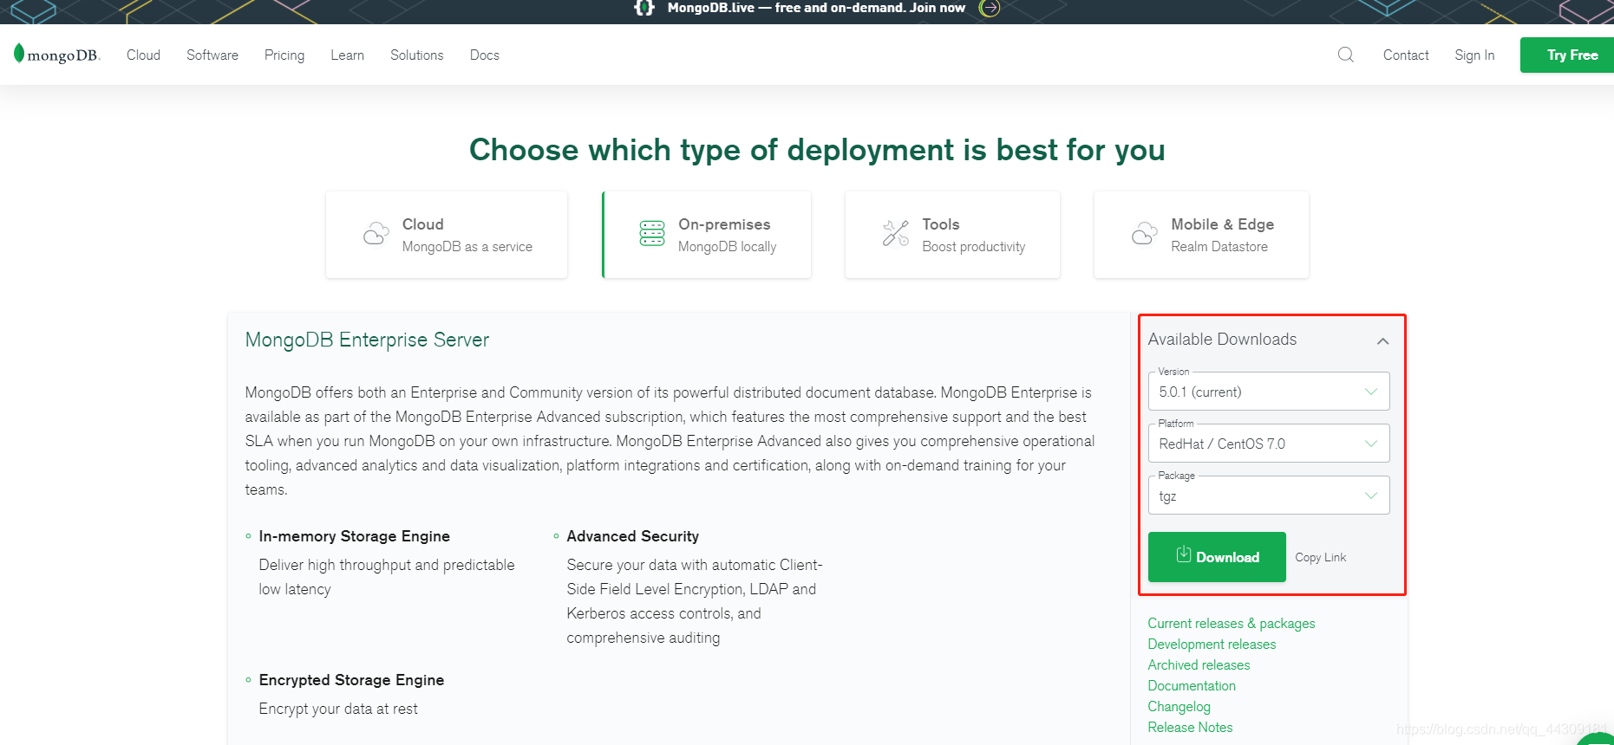
Task: Click the Contact link
Action: click(x=1406, y=55)
